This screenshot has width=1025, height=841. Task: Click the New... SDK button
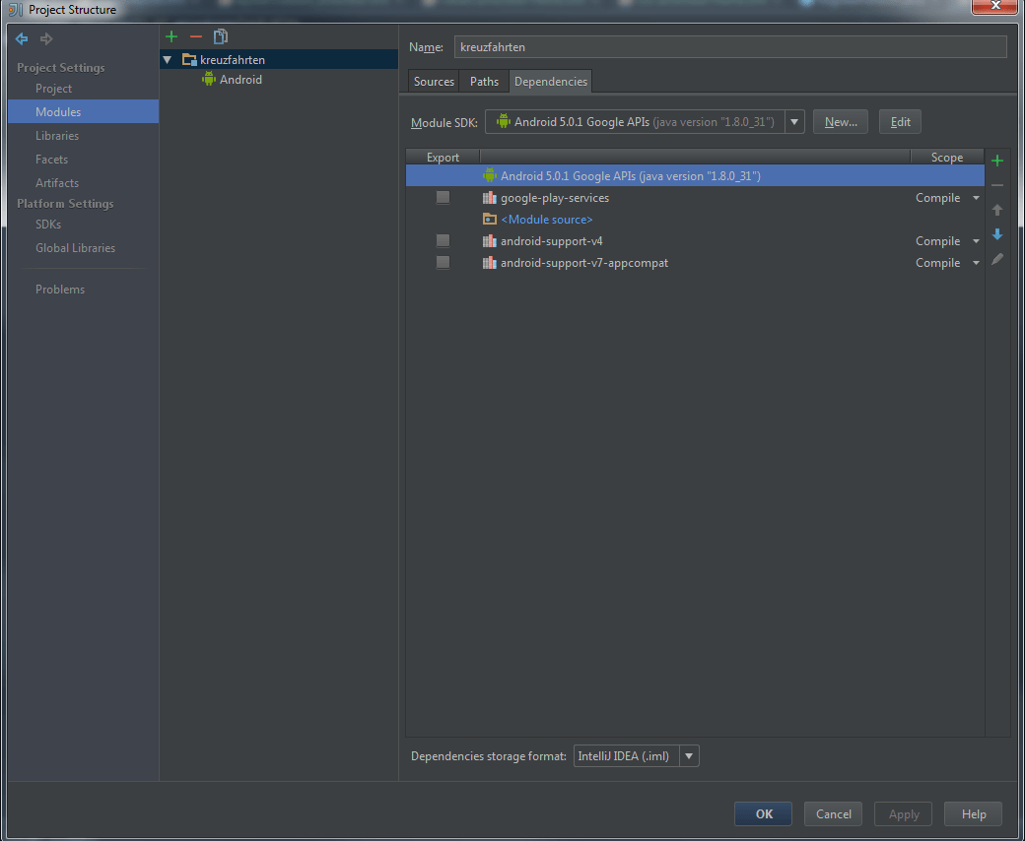tap(840, 122)
